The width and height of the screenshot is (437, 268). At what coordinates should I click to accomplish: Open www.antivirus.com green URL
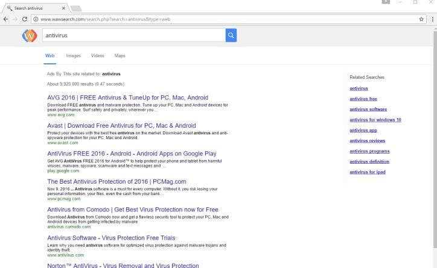pyautogui.click(x=66, y=255)
